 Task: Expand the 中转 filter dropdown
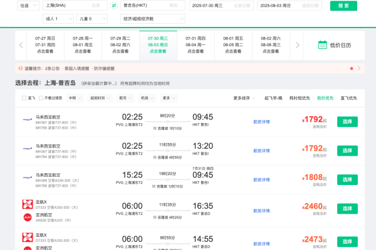[75, 98]
